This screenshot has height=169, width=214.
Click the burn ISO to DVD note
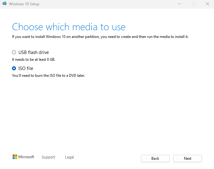click(49, 75)
